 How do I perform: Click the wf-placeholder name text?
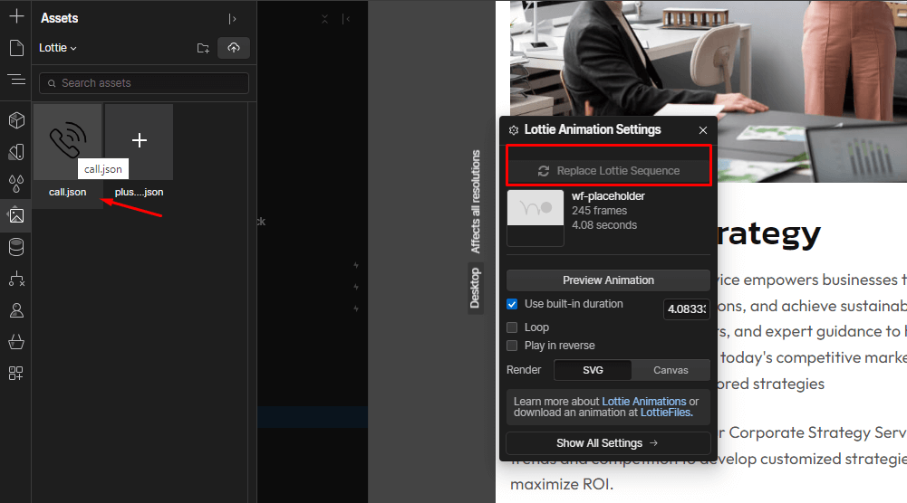click(609, 196)
